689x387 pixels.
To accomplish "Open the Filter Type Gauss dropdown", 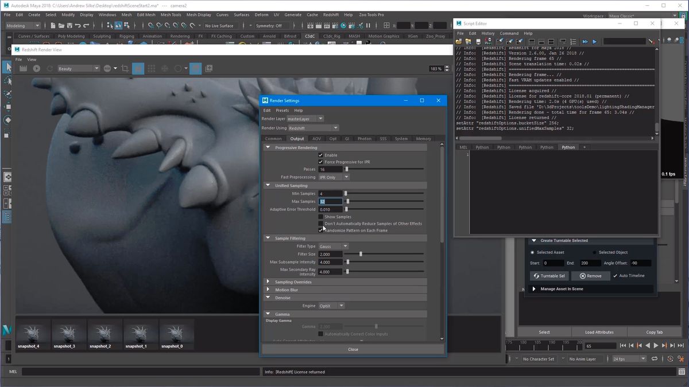I will [333, 246].
